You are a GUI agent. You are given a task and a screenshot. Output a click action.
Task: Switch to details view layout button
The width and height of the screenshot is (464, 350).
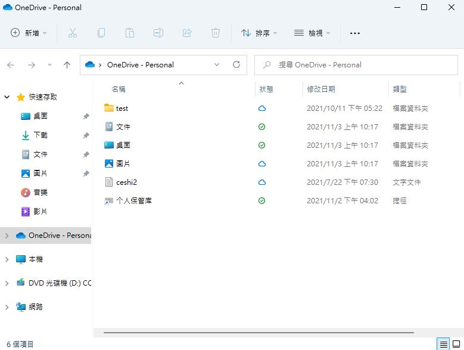coord(443,345)
